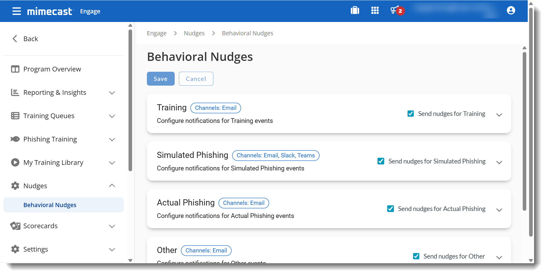Open My Training Library menu item
543x273 pixels.
53,162
